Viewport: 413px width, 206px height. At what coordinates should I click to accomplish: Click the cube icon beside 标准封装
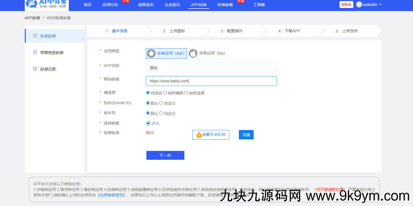35,36
